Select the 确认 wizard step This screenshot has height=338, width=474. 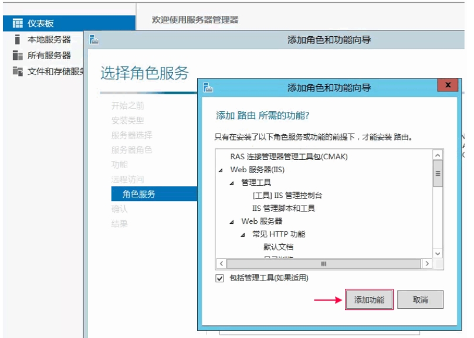(120, 209)
